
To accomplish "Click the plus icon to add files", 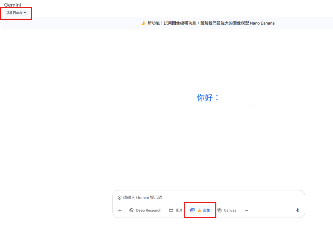I will pyautogui.click(x=120, y=210).
